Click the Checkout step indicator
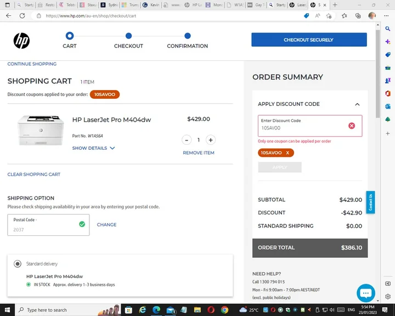 (128, 40)
